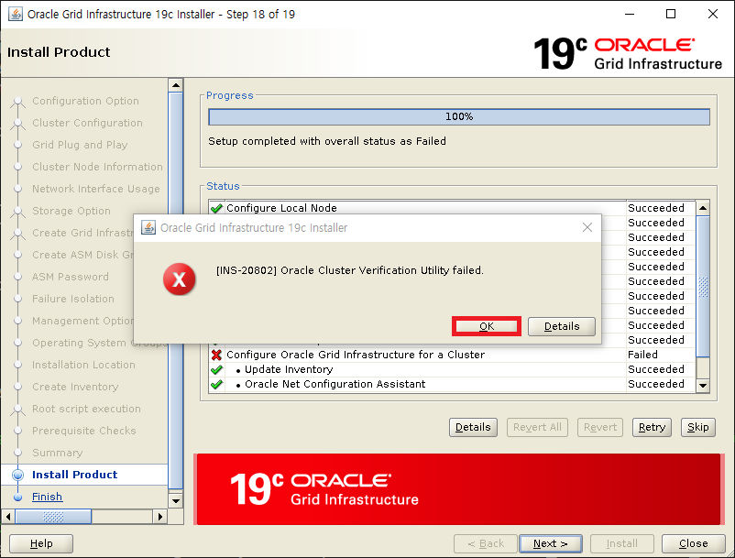Select the Configuration Option step
The height and width of the screenshot is (558, 735).
coord(85,101)
